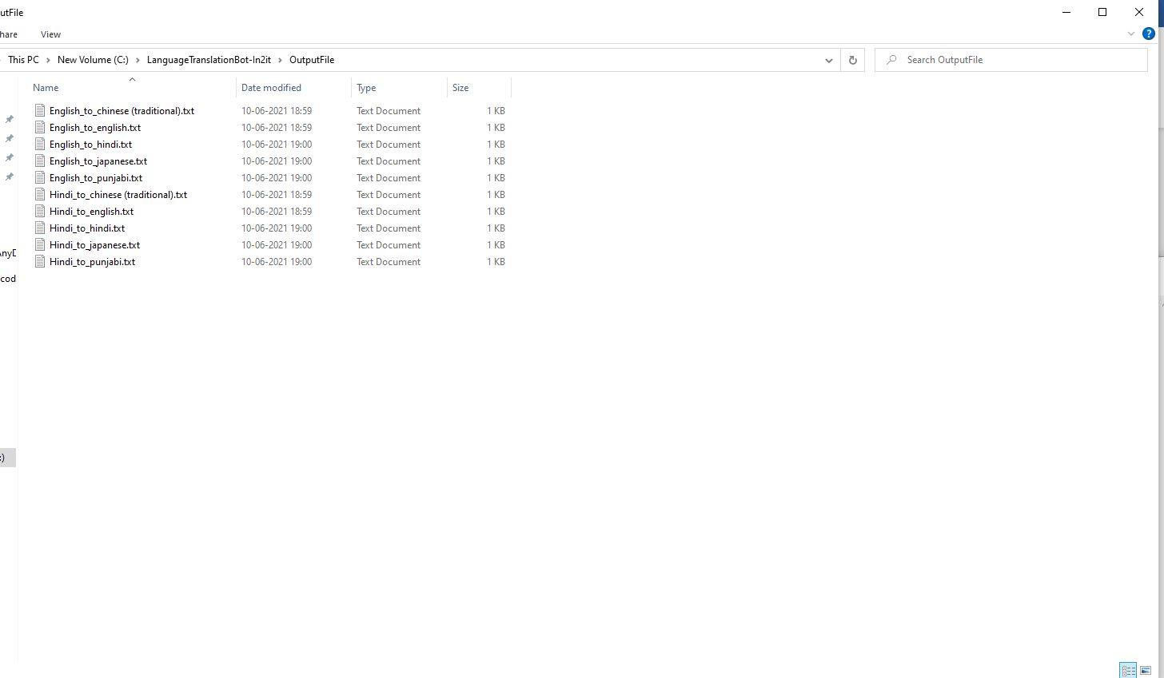This screenshot has height=678, width=1164.
Task: Click the search magnifier icon
Action: 892,60
